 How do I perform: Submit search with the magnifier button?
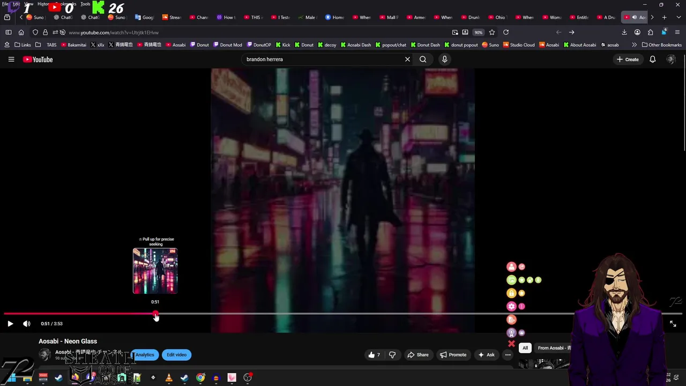click(423, 60)
